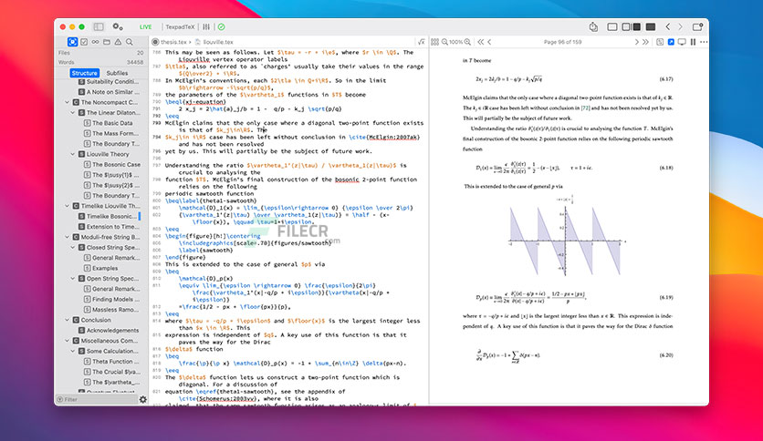
Task: Navigate back with left chevron
Action: [668, 26]
